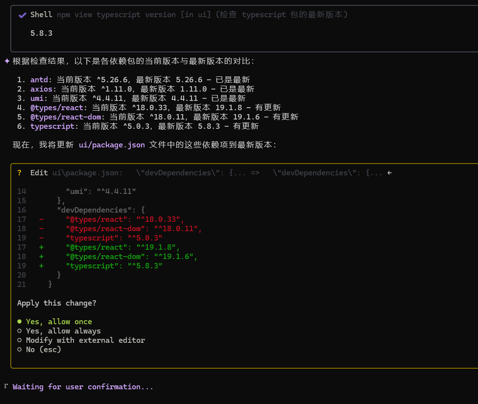Viewport: 478px width, 404px height.
Task: Click the left arrow at top-right of Edit panel
Action: (389, 172)
